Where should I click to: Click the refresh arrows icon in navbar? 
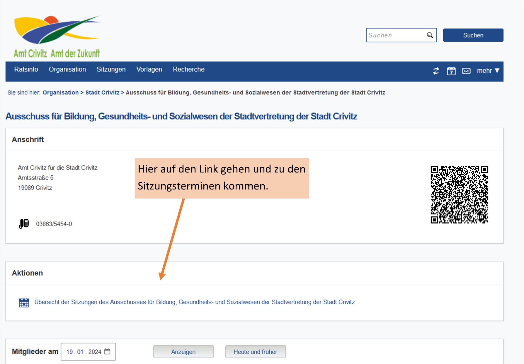pos(436,71)
